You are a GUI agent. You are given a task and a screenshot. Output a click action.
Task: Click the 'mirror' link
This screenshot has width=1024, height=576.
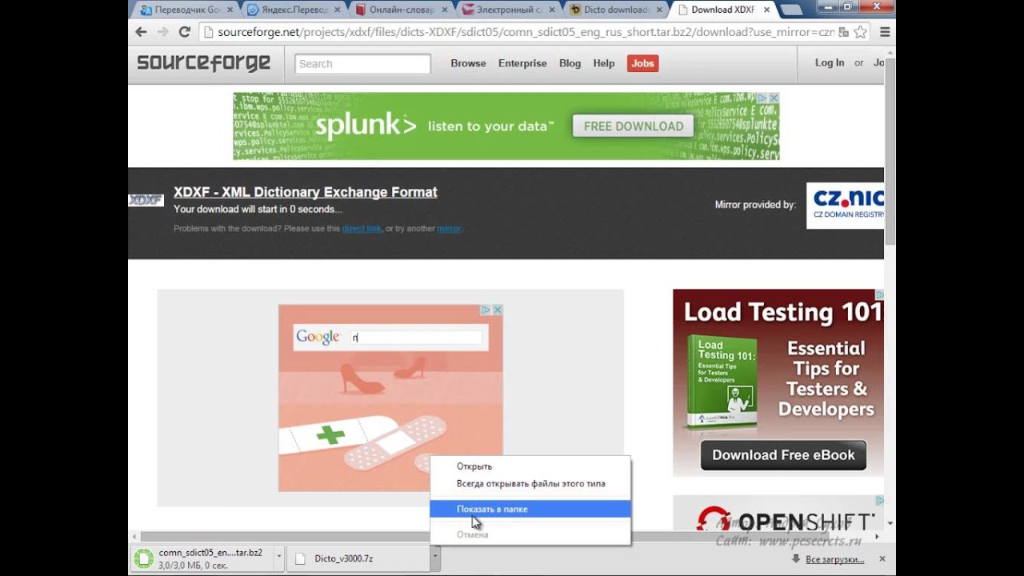pyautogui.click(x=449, y=229)
